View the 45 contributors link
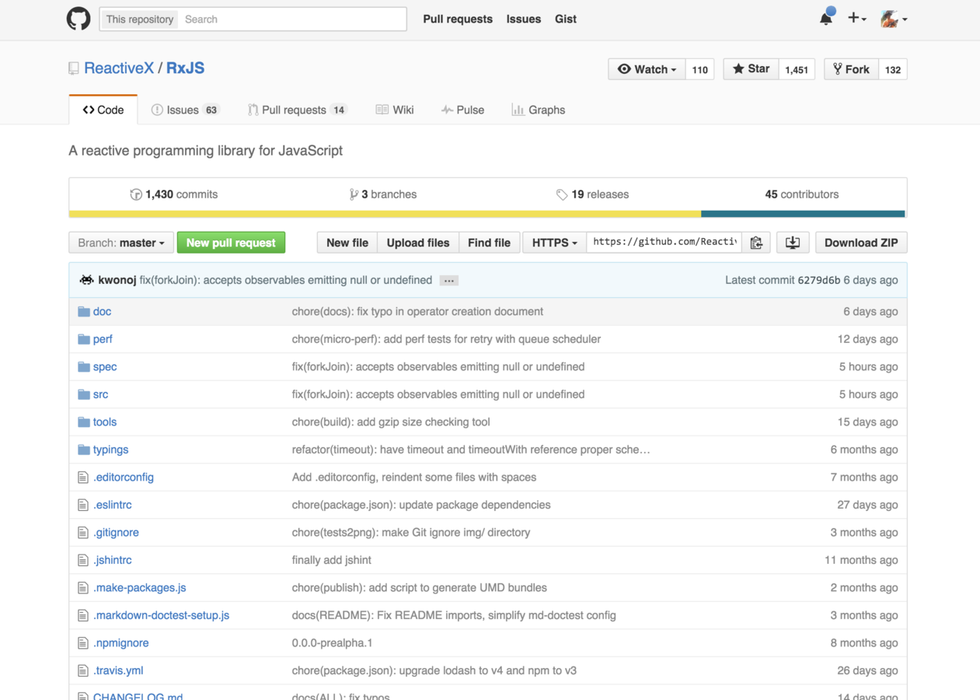This screenshot has width=980, height=700. point(802,194)
